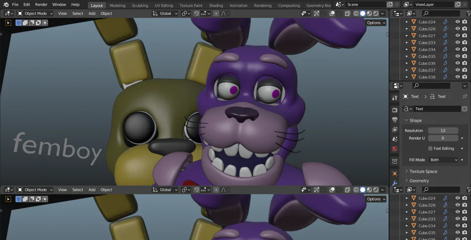Open the pivot point dropdown in upper viewport
Viewport: 471px width, 240px height.
click(x=186, y=14)
